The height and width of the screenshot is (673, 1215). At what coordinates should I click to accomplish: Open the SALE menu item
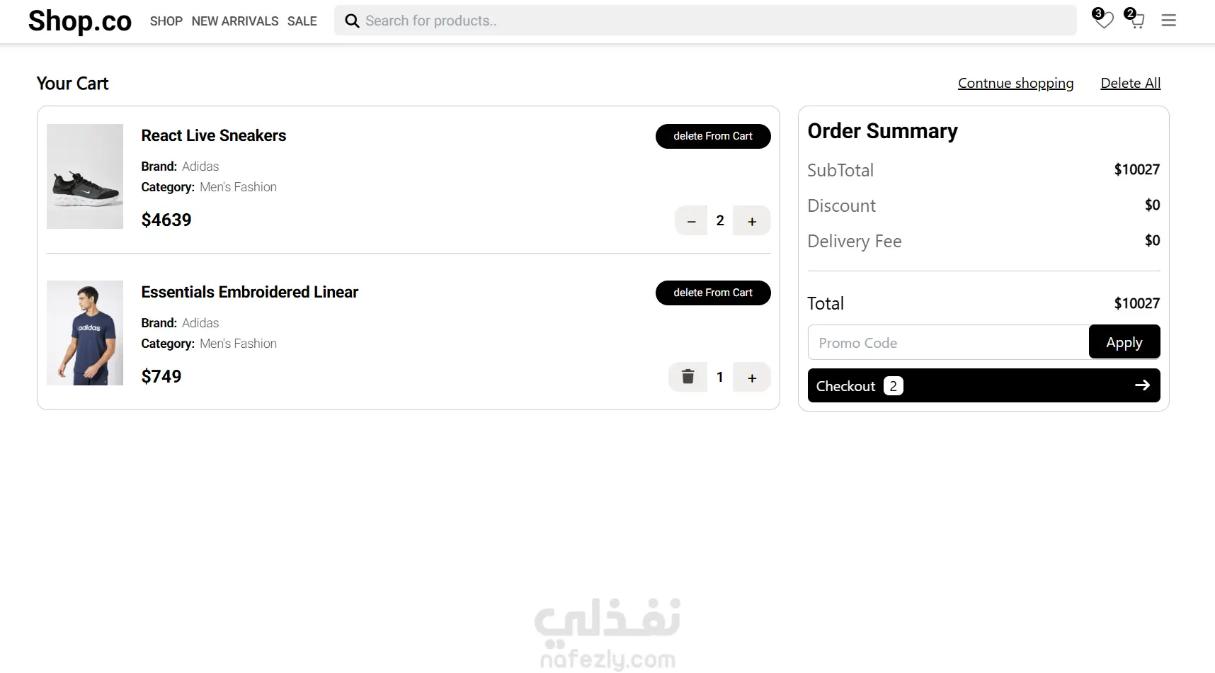pyautogui.click(x=302, y=21)
